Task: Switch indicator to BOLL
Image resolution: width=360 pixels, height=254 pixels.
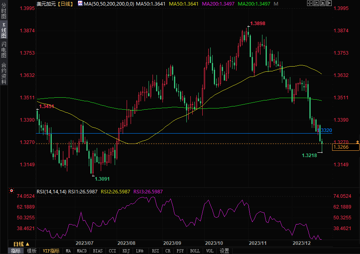Action: pyautogui.click(x=195, y=251)
